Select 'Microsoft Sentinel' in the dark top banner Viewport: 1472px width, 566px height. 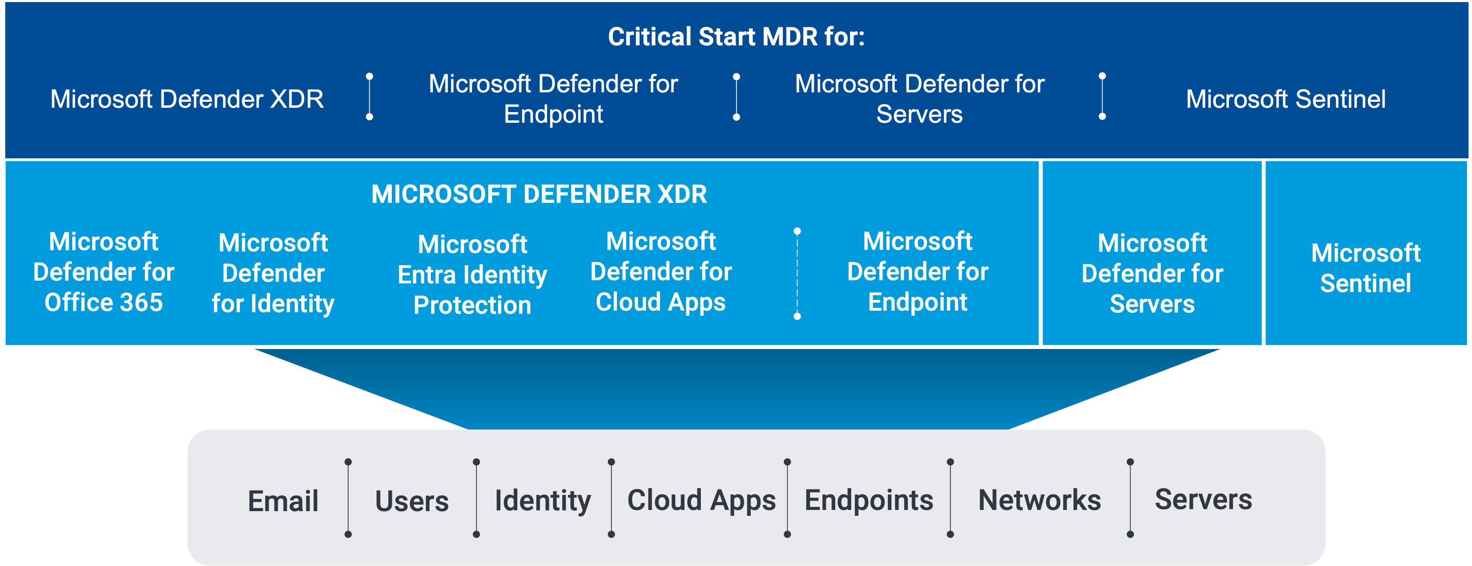point(1285,99)
